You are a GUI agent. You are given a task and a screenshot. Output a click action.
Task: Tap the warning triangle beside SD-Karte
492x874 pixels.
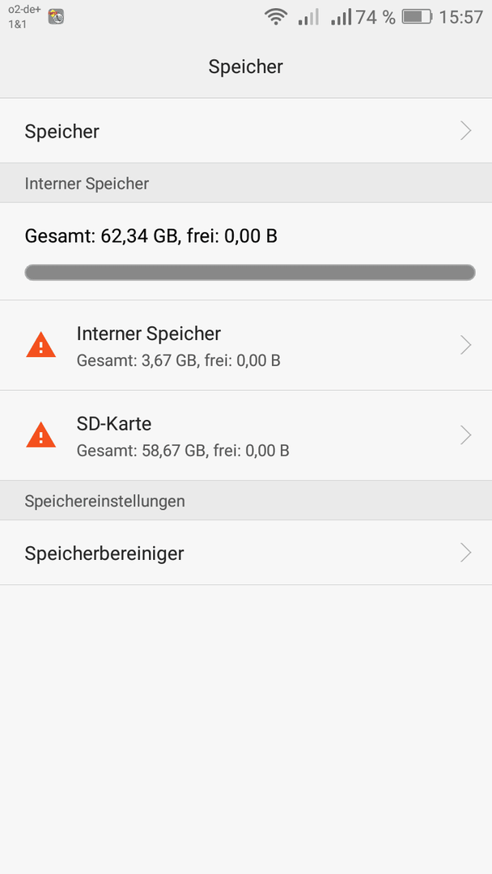tap(40, 435)
